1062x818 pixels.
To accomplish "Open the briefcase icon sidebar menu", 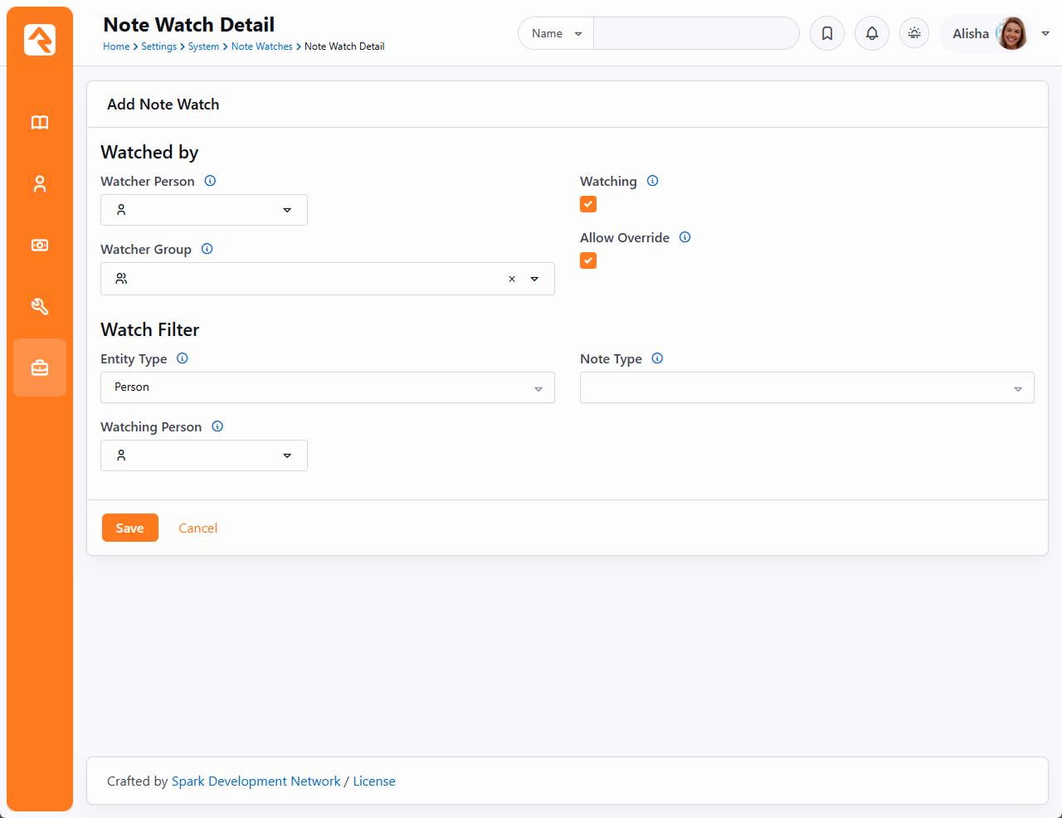I will click(x=40, y=368).
